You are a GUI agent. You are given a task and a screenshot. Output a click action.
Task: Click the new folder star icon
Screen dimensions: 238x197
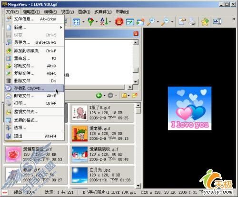pos(135,95)
